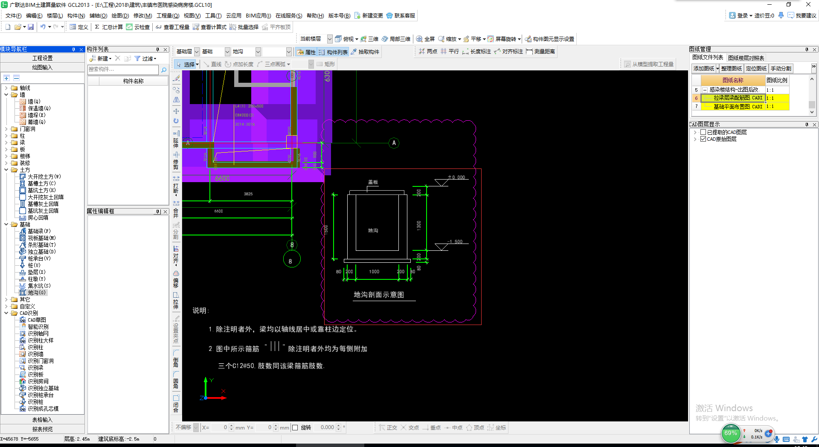Screen dimensions: 819x447
Task: Open the 绘图(D) menu
Action: pos(120,15)
